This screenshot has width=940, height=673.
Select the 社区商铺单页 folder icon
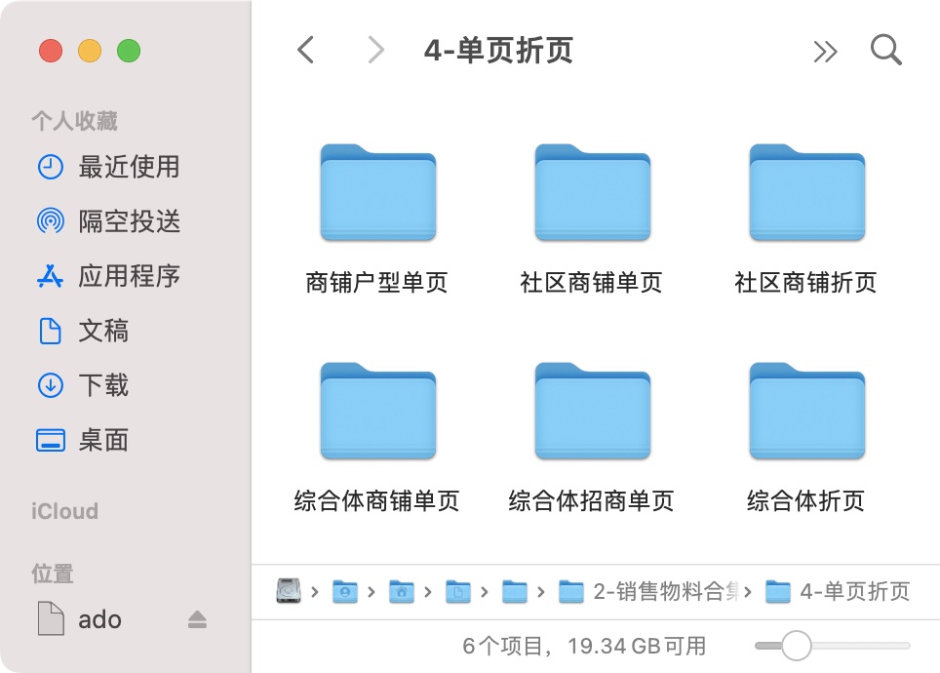coord(592,193)
